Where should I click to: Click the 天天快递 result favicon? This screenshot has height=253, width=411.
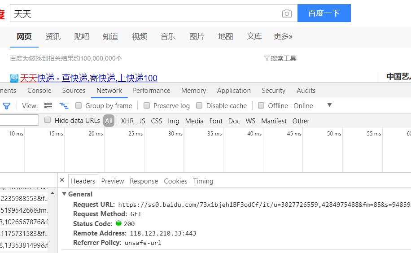pos(14,78)
